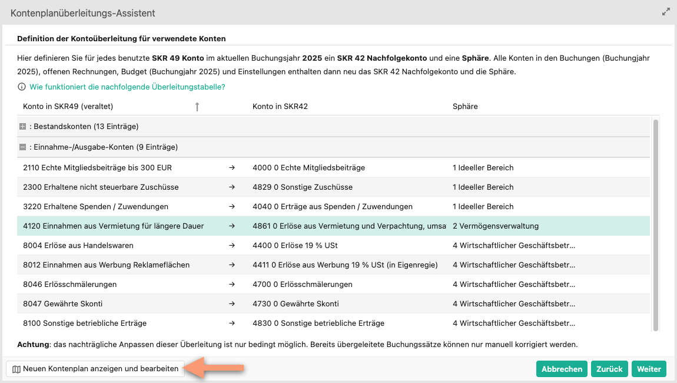The image size is (677, 383).
Task: Select 8046 Erlösschmälerungen account text
Action: (70, 285)
